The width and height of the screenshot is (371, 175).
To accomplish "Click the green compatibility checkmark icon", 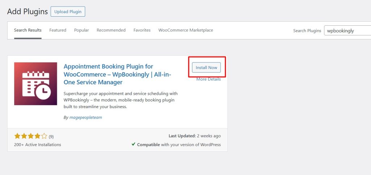I will click(x=134, y=145).
